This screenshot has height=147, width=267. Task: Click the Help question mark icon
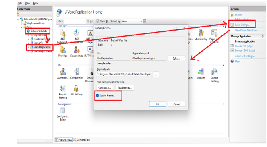[232, 61]
